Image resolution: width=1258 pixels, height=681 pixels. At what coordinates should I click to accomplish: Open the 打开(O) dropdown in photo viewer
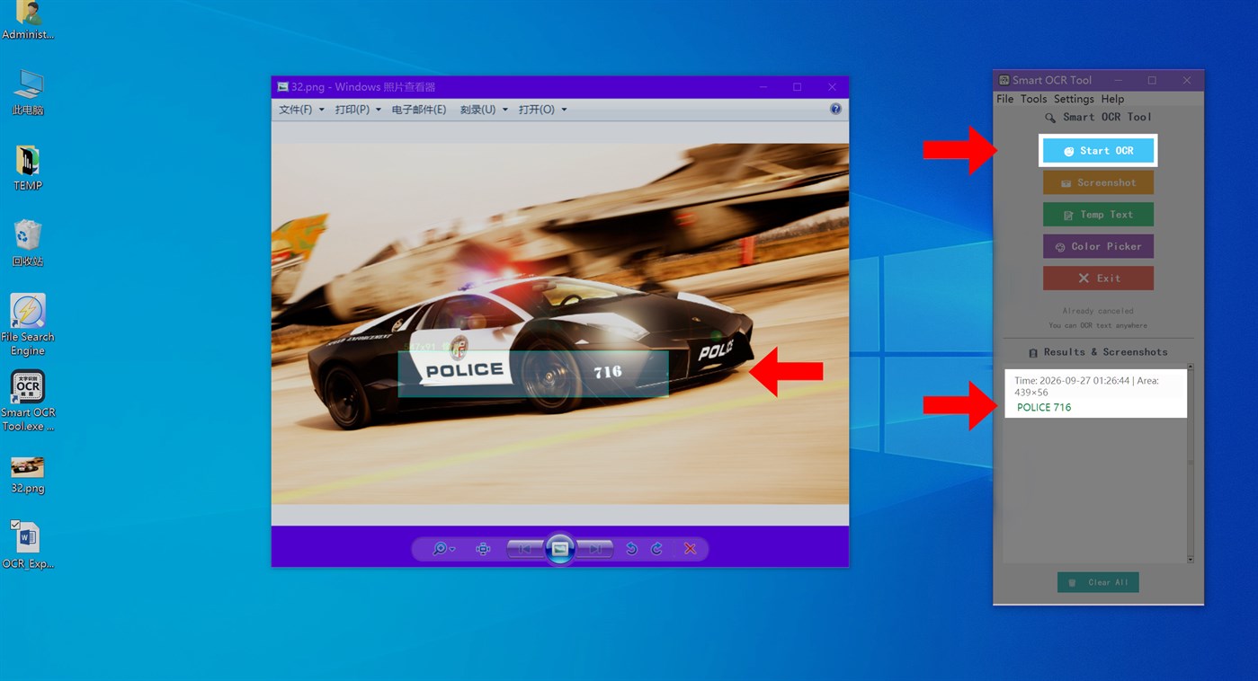[x=542, y=110]
